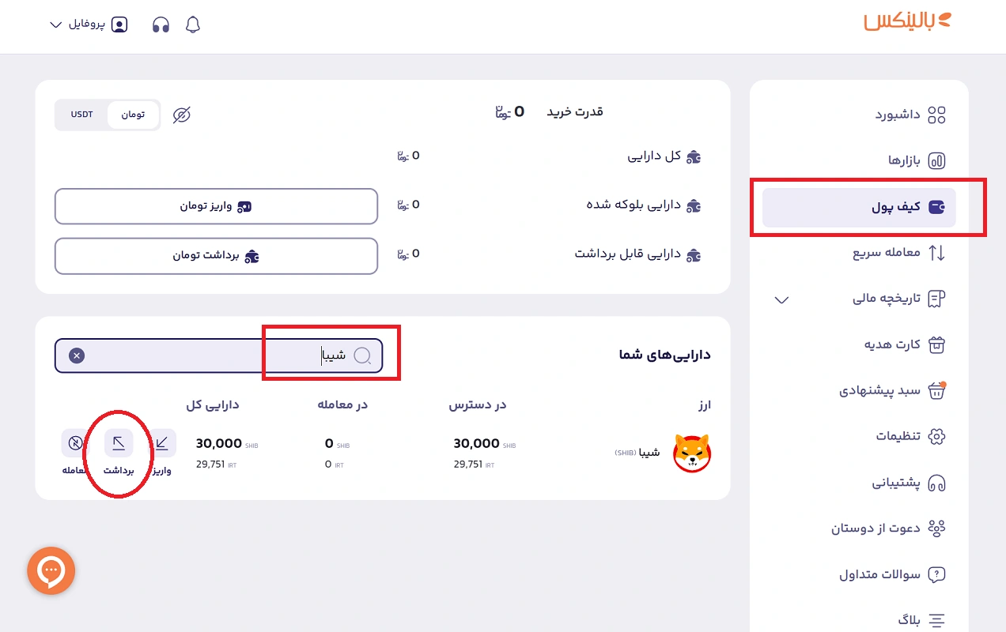Clear the شیبا search with the X

point(76,355)
